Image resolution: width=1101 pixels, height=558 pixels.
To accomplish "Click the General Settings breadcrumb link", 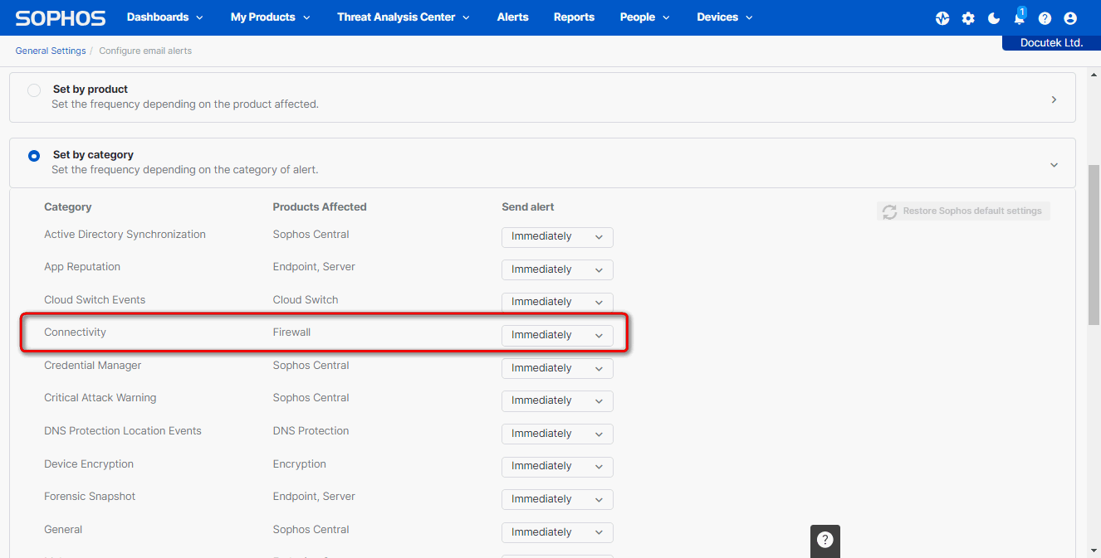I will coord(51,51).
